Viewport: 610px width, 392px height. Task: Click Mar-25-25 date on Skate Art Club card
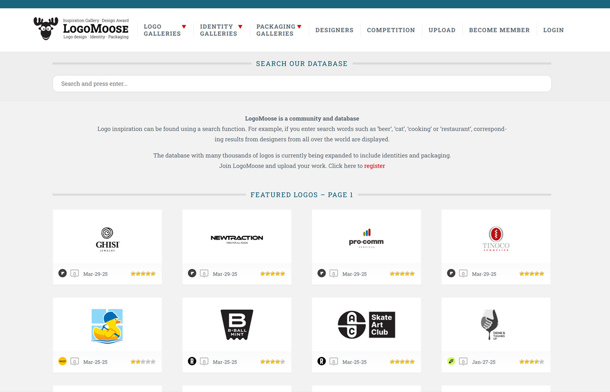355,362
